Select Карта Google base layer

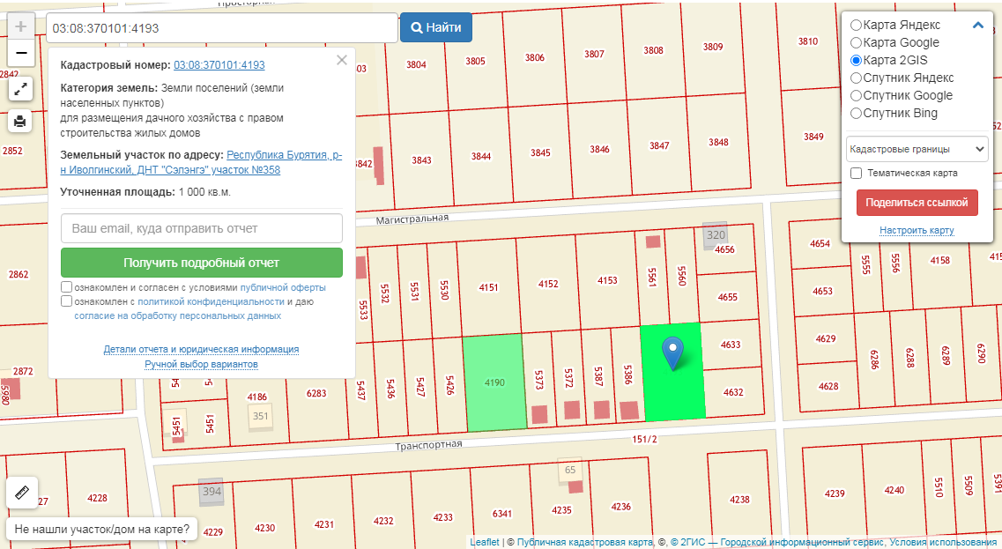click(857, 43)
